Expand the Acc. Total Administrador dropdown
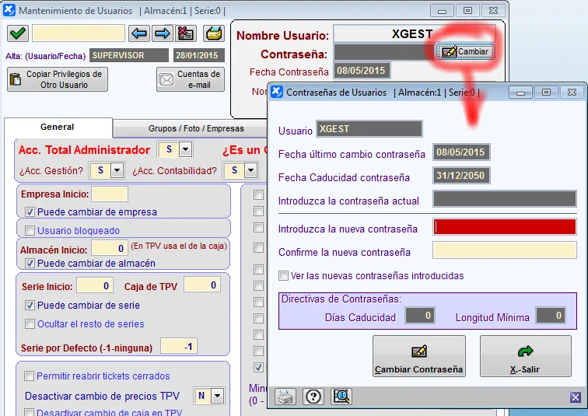Viewport: 588px width, 416px height. tap(185, 149)
